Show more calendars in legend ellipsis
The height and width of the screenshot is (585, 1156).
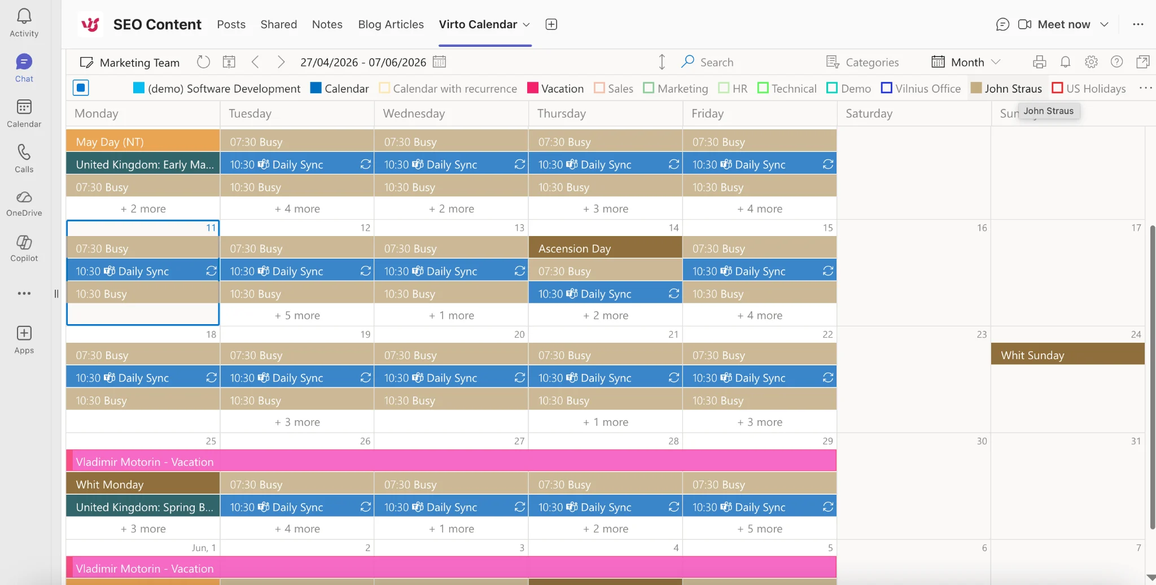tap(1145, 88)
